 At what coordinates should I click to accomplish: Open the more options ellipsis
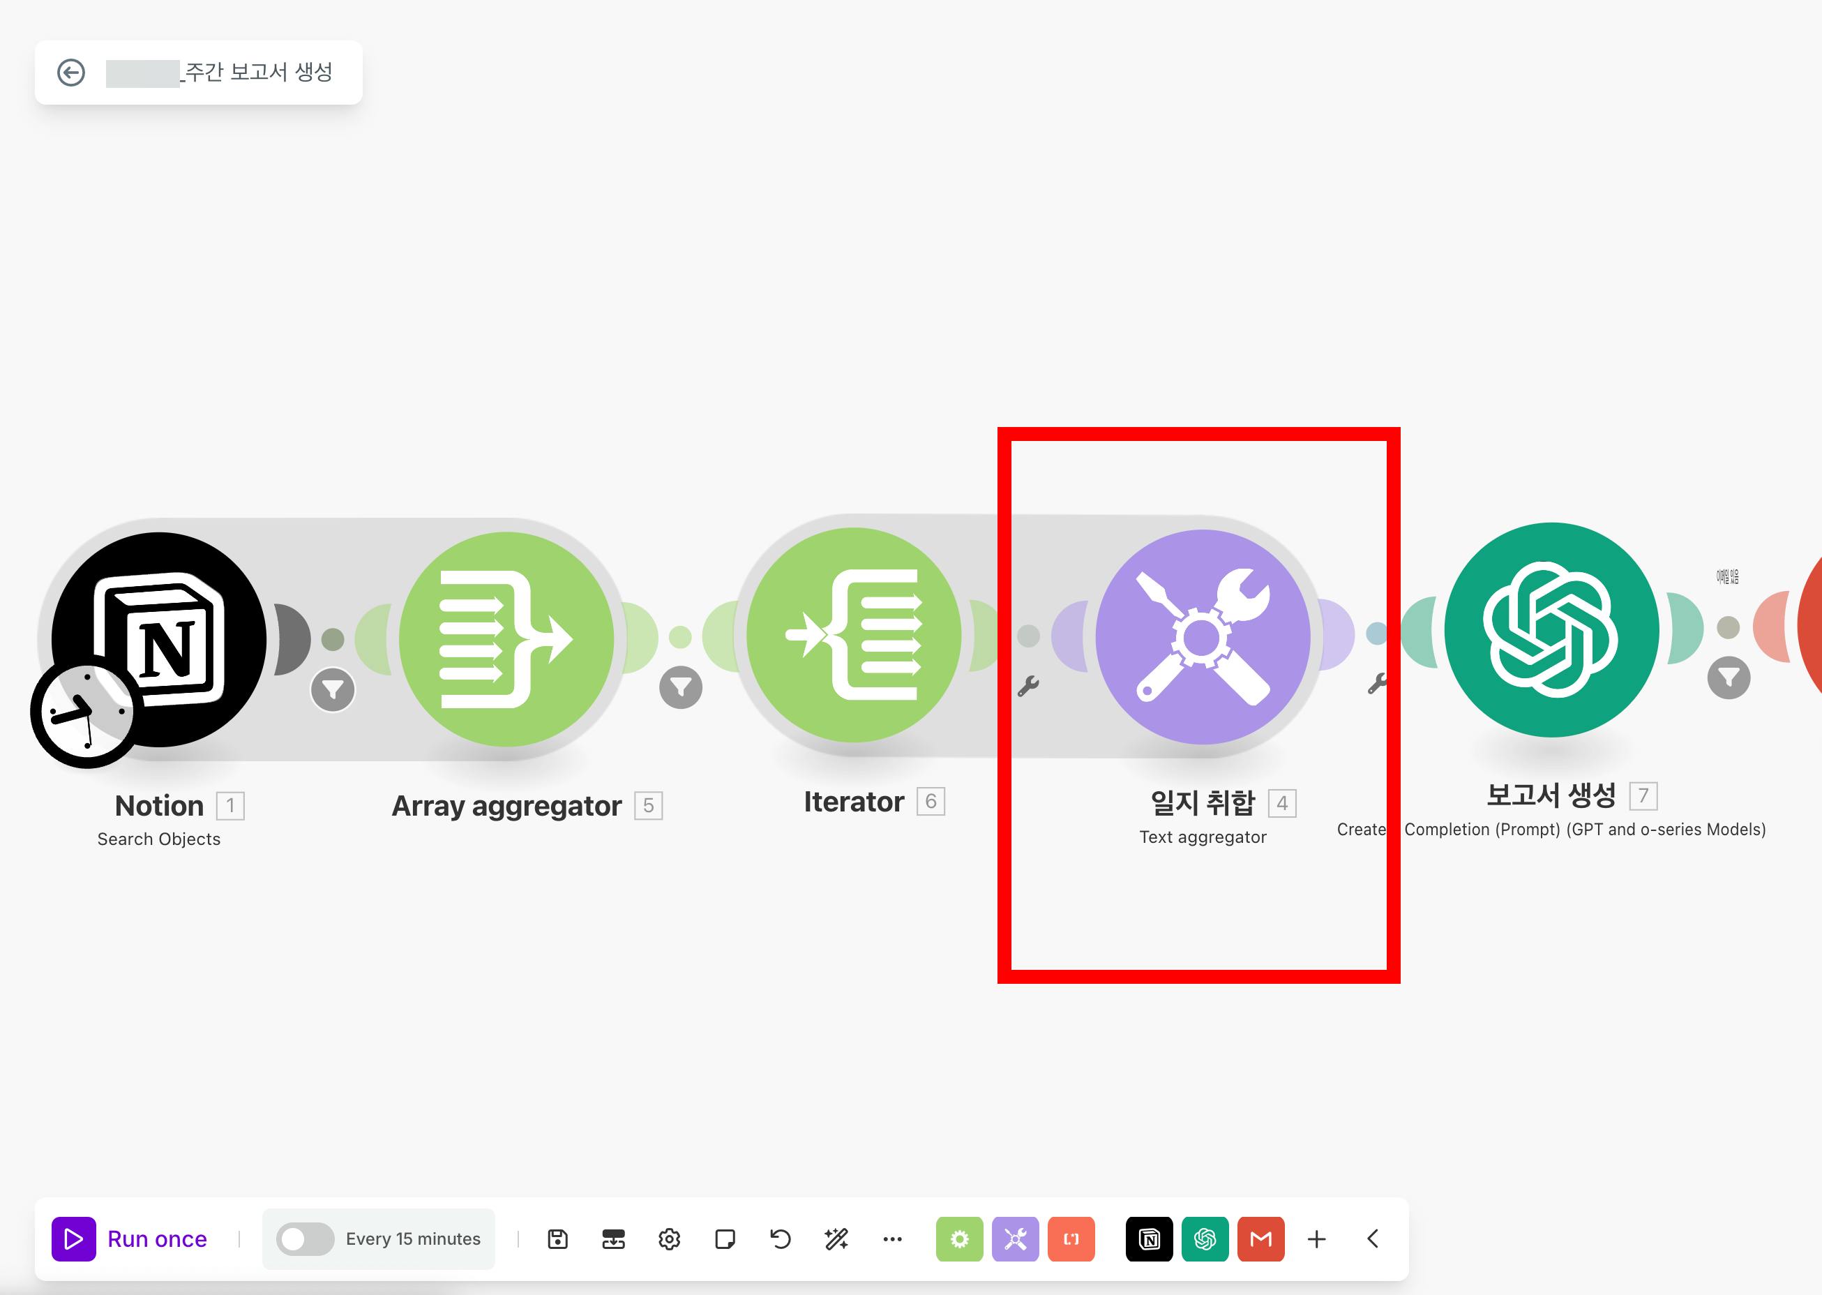point(893,1238)
